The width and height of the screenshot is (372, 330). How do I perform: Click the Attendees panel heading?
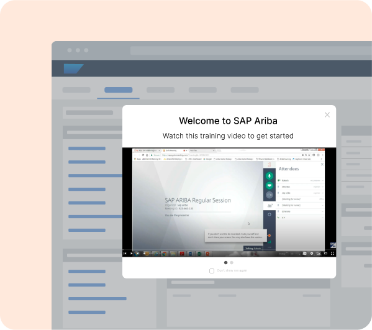289,169
